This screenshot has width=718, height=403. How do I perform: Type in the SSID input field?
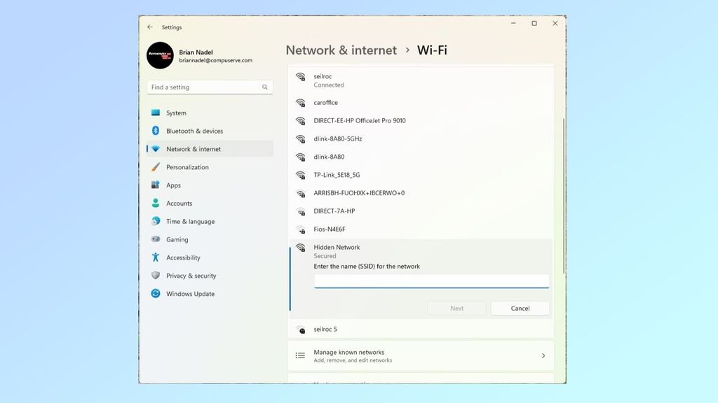click(431, 281)
